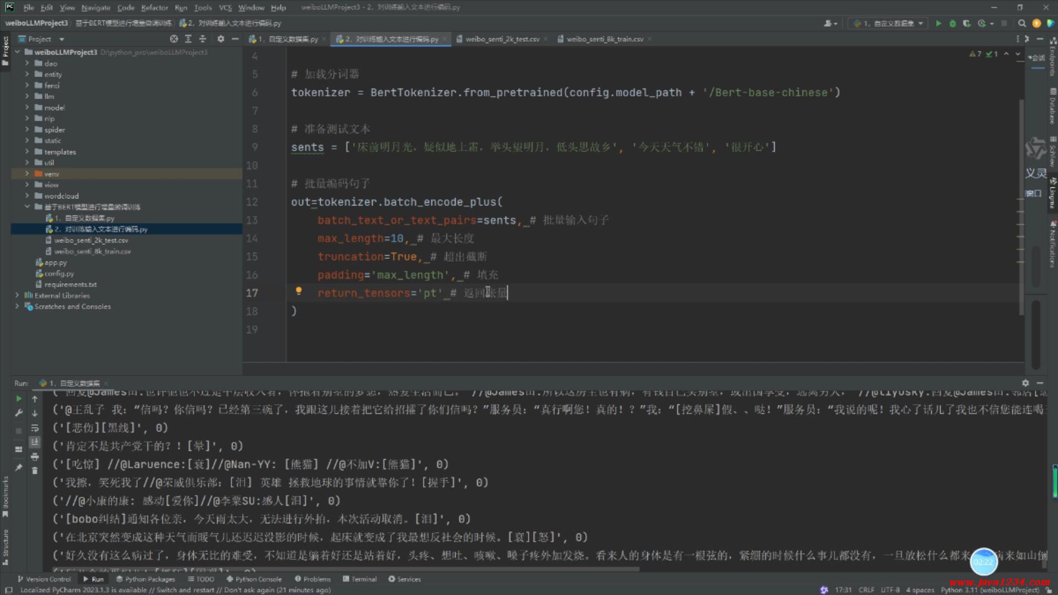Click the print icon in Run panel

point(35,457)
